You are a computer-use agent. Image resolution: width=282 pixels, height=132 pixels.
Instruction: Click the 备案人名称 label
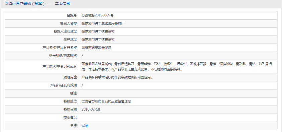pos(68,23)
